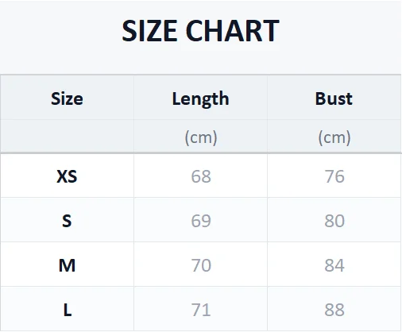Click the XS length value 68

201,176
